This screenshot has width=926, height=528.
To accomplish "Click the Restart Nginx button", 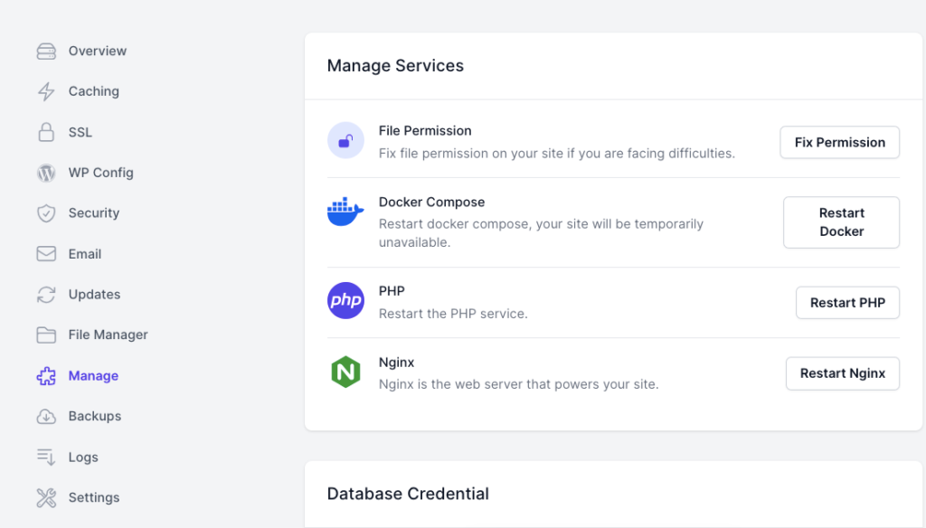I will pyautogui.click(x=842, y=373).
